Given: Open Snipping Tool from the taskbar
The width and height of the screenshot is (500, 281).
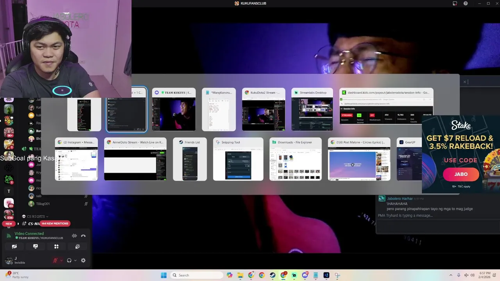Looking at the screenshot, I should click(337, 275).
